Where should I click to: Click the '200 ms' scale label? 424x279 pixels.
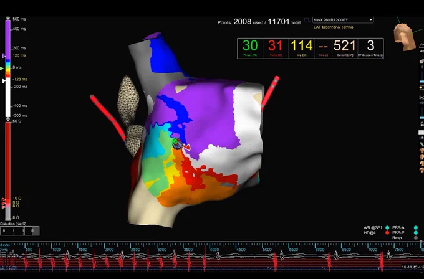pos(19,48)
